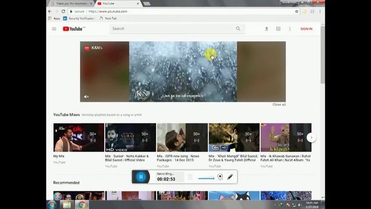This screenshot has height=209, width=371.
Task: Click the browser address bar URL
Action: pyautogui.click(x=108, y=12)
